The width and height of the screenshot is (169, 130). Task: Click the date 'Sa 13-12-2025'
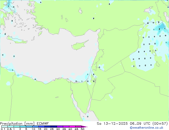click(x=112, y=124)
